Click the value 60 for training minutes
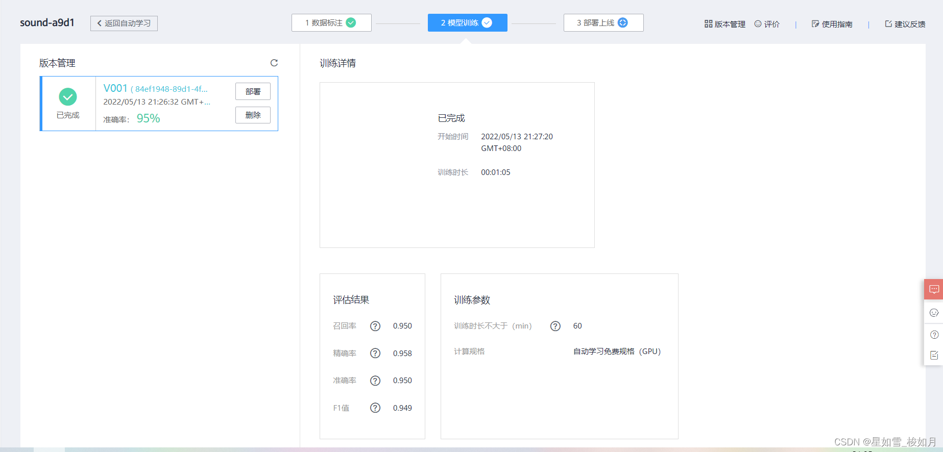 coord(577,326)
